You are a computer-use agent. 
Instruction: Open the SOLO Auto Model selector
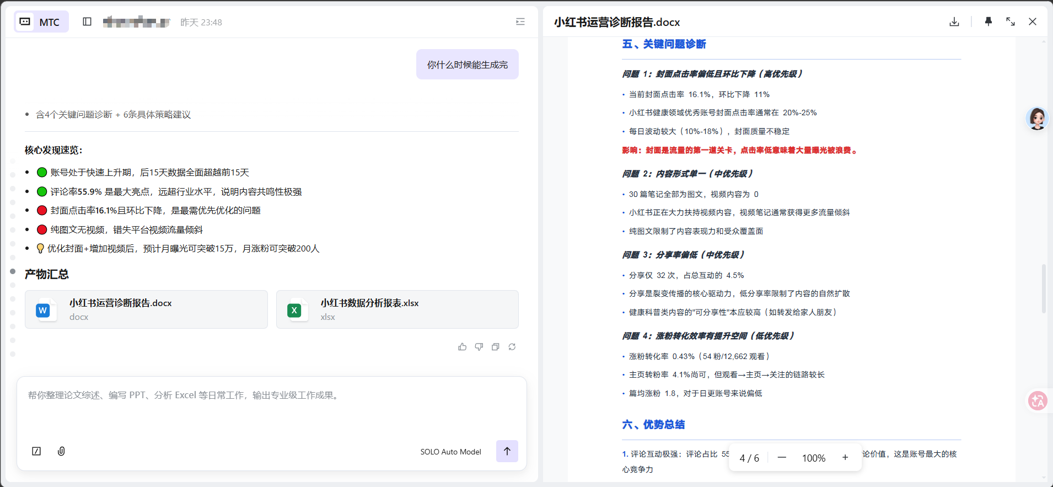(450, 452)
